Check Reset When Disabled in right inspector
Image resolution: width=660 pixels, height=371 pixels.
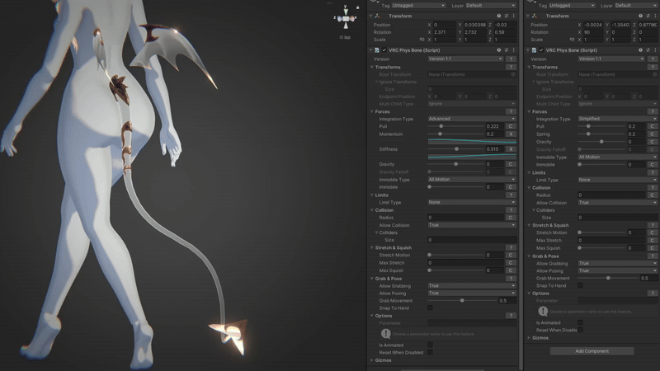pos(581,331)
